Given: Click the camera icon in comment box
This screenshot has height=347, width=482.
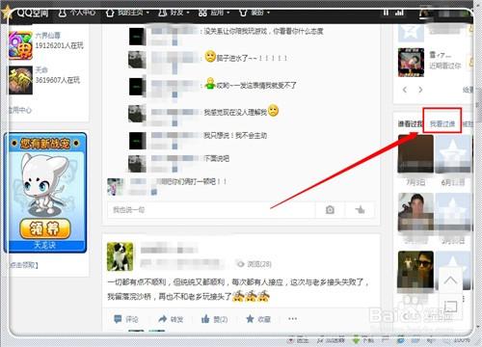Looking at the screenshot, I should (330, 210).
